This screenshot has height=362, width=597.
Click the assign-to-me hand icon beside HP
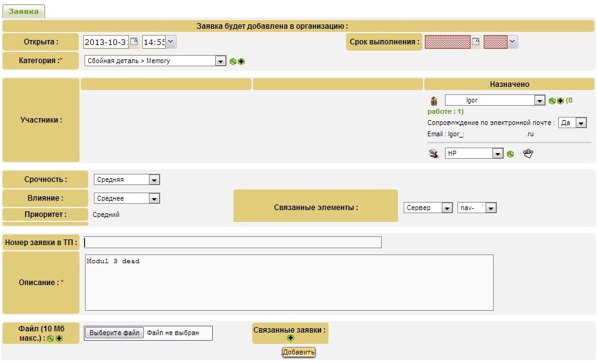528,154
